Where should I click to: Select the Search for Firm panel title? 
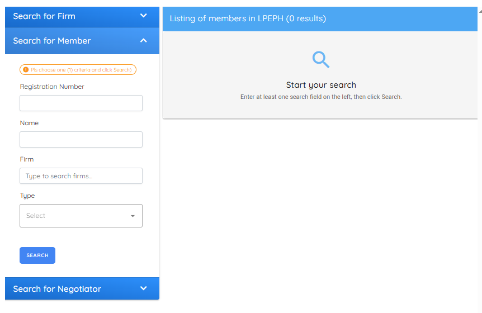pyautogui.click(x=44, y=16)
